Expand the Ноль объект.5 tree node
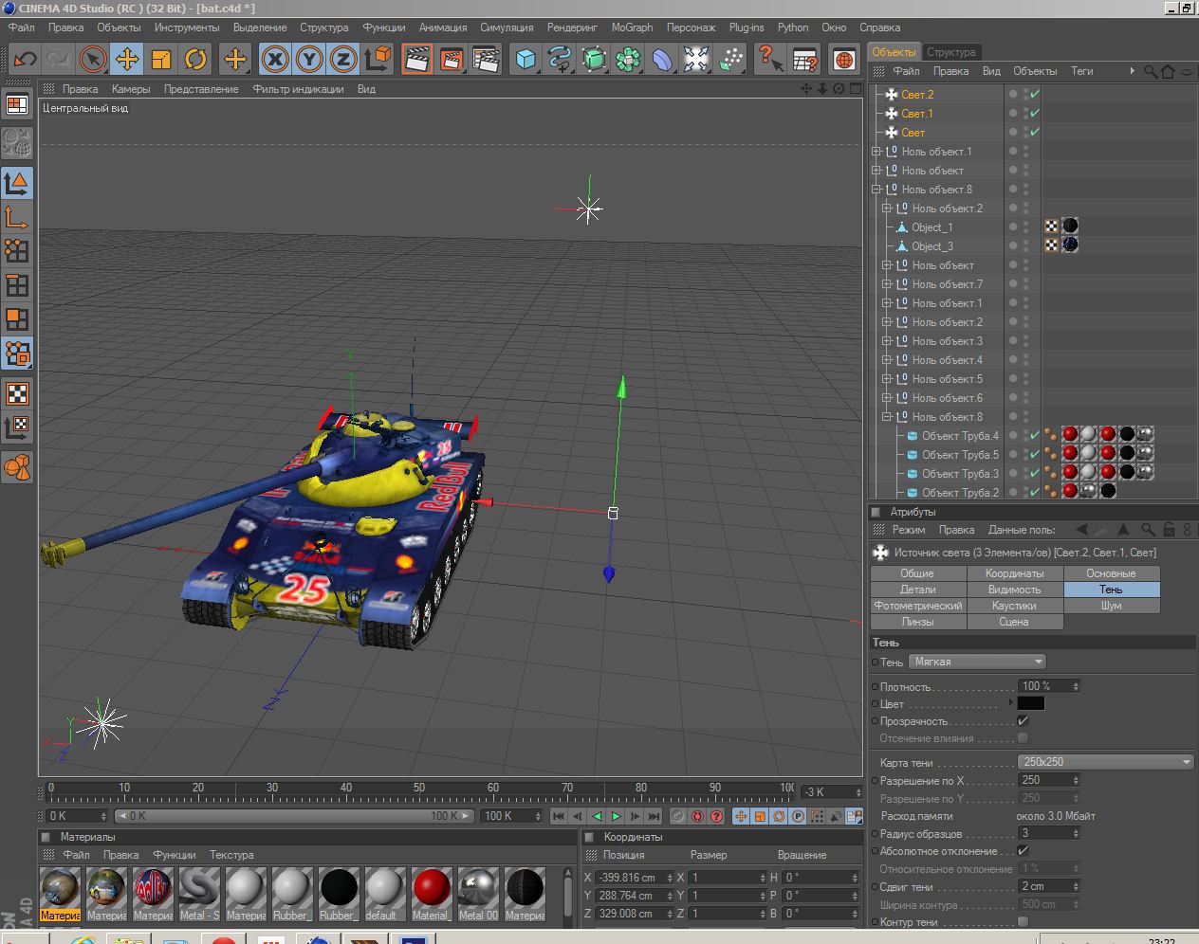Image resolution: width=1199 pixels, height=944 pixels. coord(888,379)
